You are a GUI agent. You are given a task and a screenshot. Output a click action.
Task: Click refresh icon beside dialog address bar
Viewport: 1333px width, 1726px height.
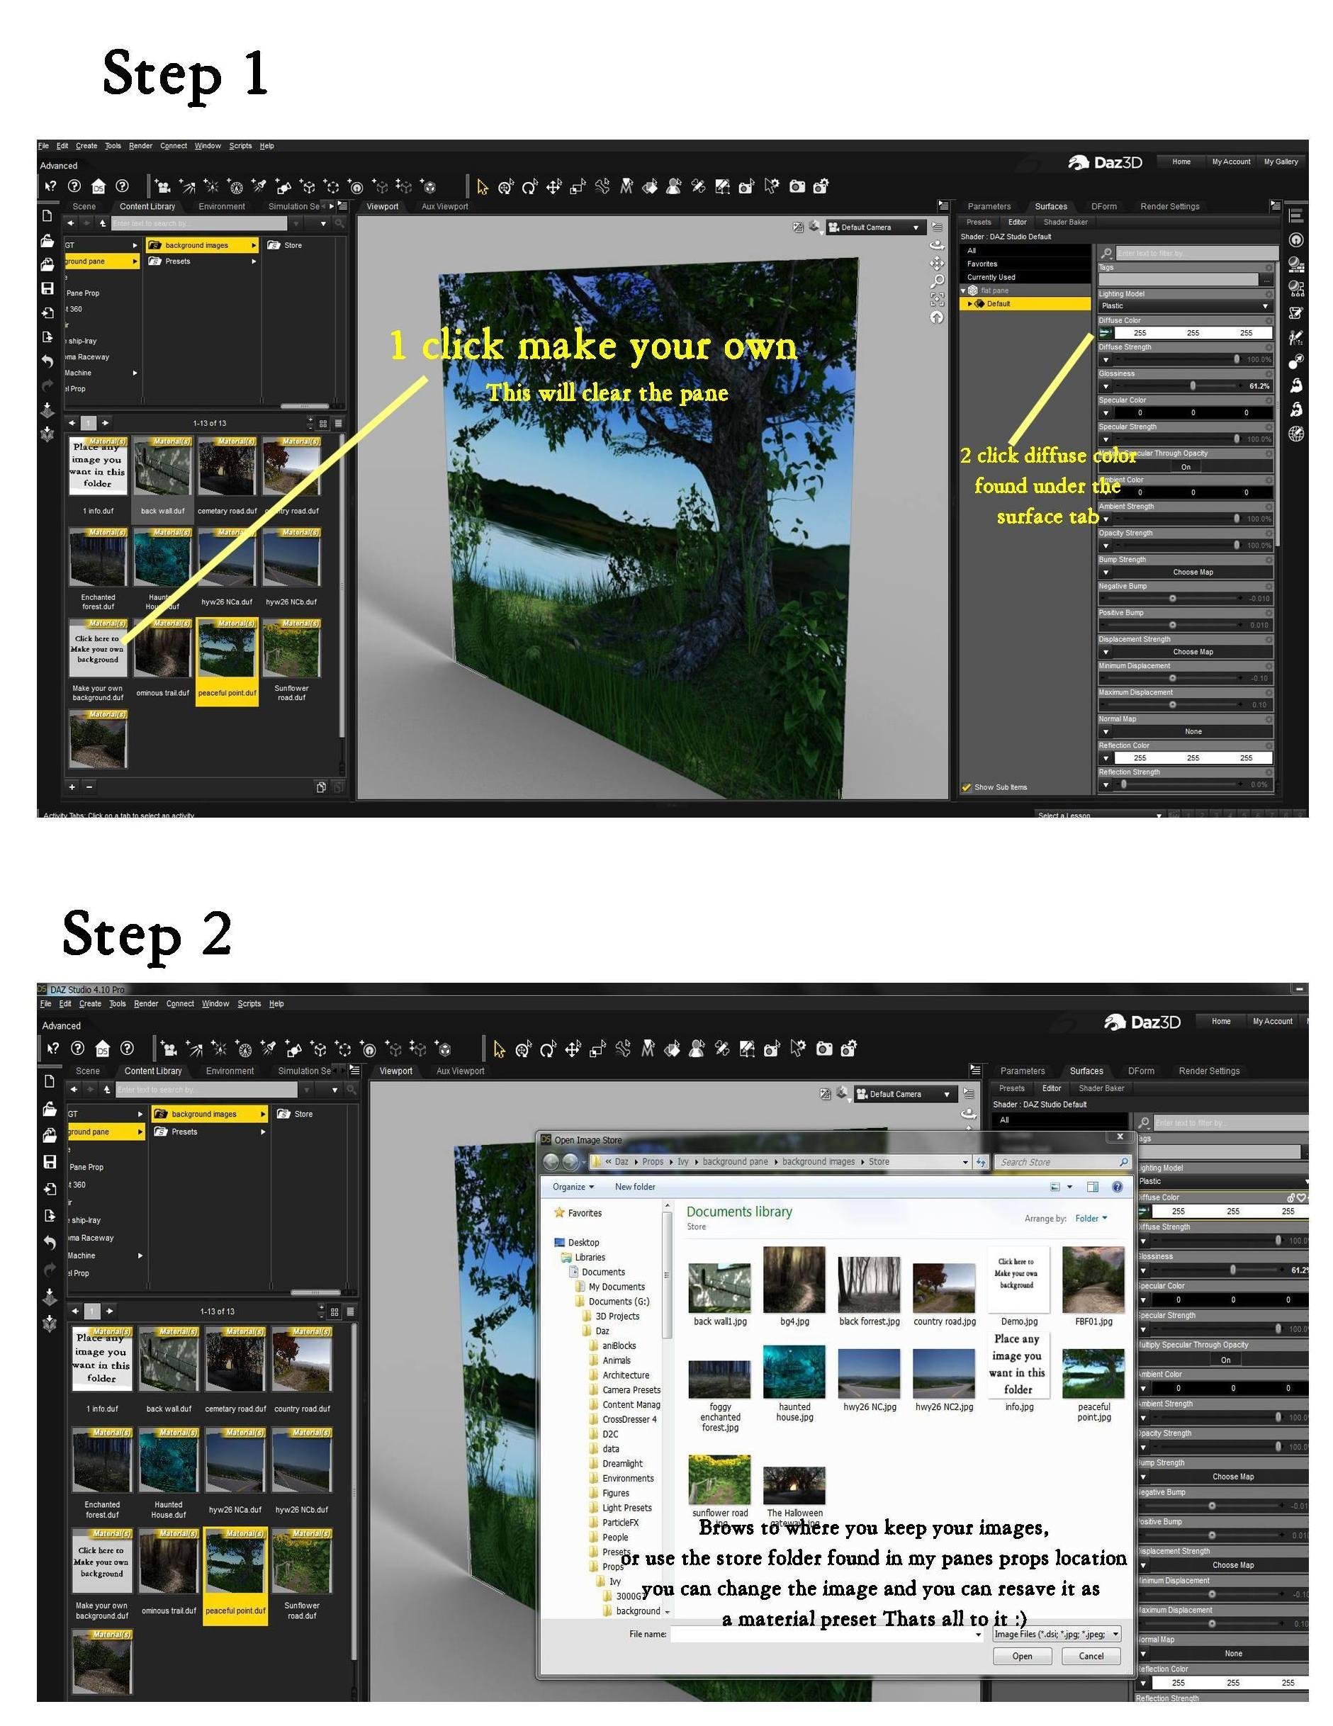tap(982, 1162)
